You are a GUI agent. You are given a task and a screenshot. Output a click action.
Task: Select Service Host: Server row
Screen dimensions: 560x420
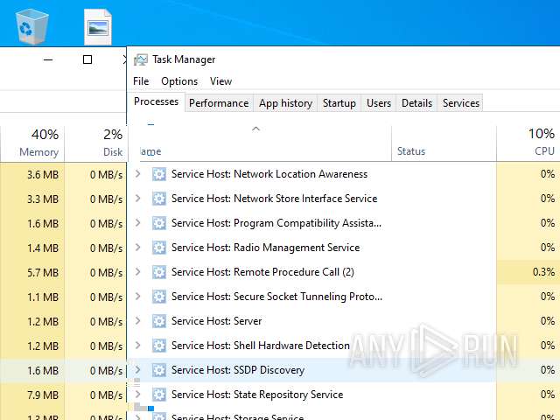pos(344,321)
